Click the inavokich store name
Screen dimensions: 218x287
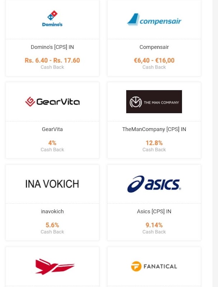click(x=52, y=211)
